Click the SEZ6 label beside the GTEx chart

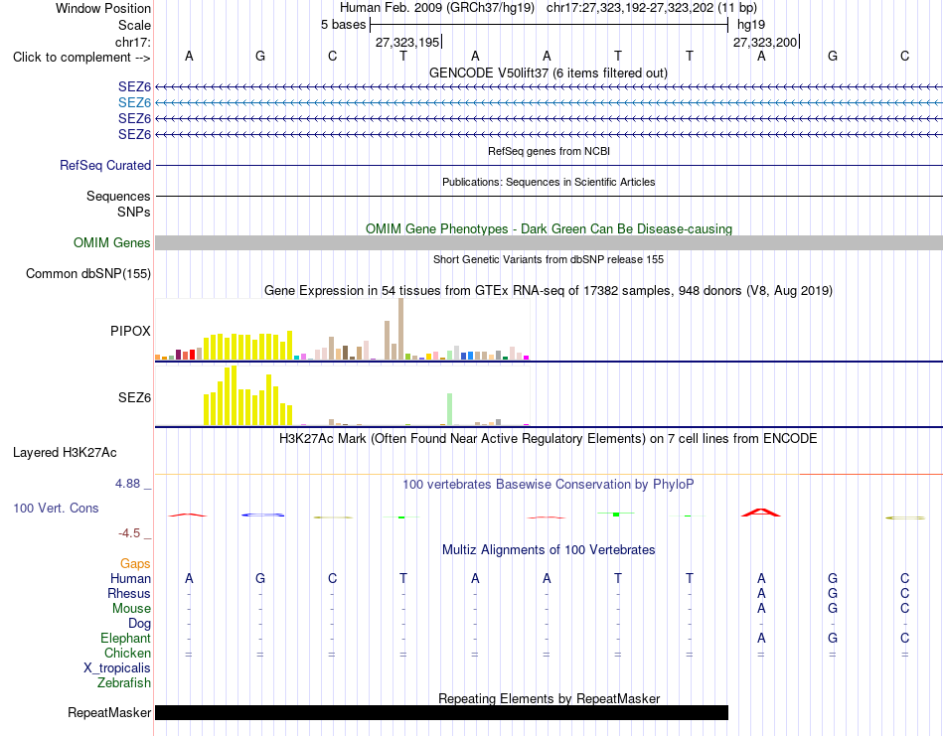pyautogui.click(x=134, y=397)
